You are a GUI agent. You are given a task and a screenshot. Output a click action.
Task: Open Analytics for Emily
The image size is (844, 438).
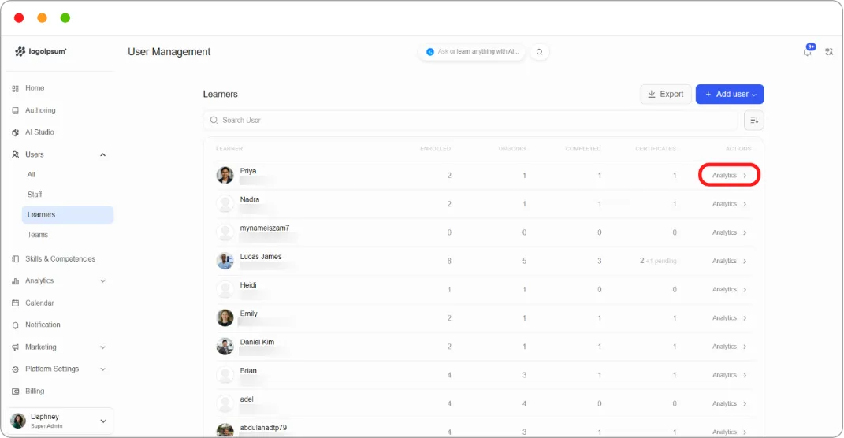pos(730,318)
